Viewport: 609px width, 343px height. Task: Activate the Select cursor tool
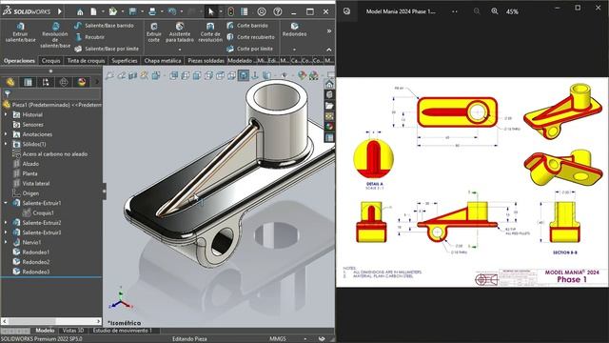211,11
